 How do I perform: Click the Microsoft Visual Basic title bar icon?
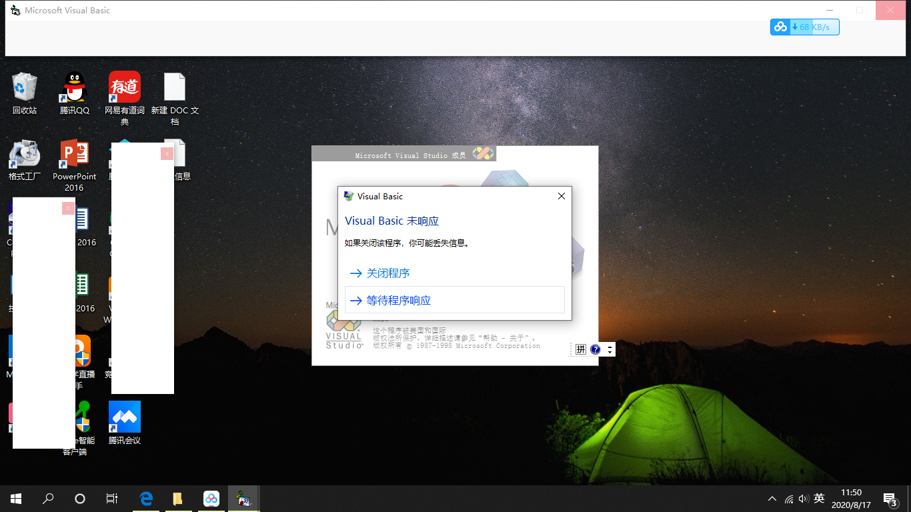[x=15, y=10]
